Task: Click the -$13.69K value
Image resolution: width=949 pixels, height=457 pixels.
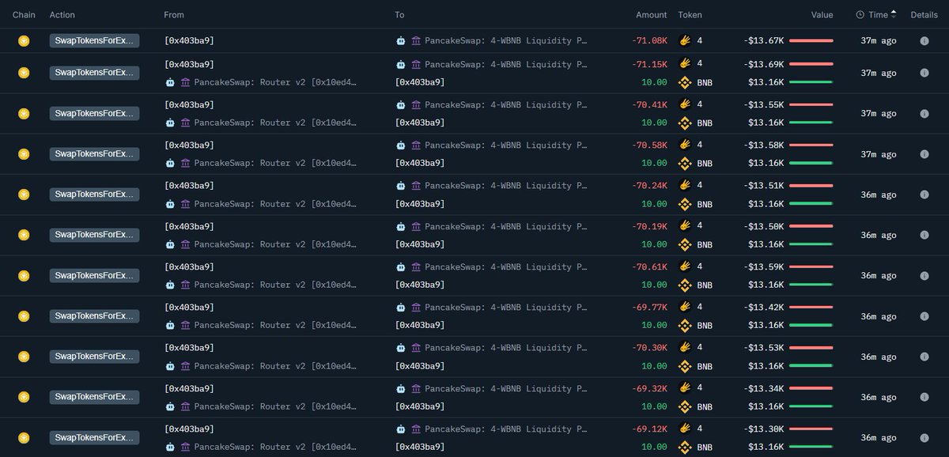Action: pos(763,64)
